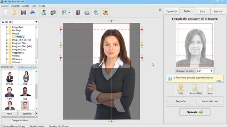The width and height of the screenshot is (227, 128).
Task: Switch to the Editar tab
Action: [x=203, y=11]
